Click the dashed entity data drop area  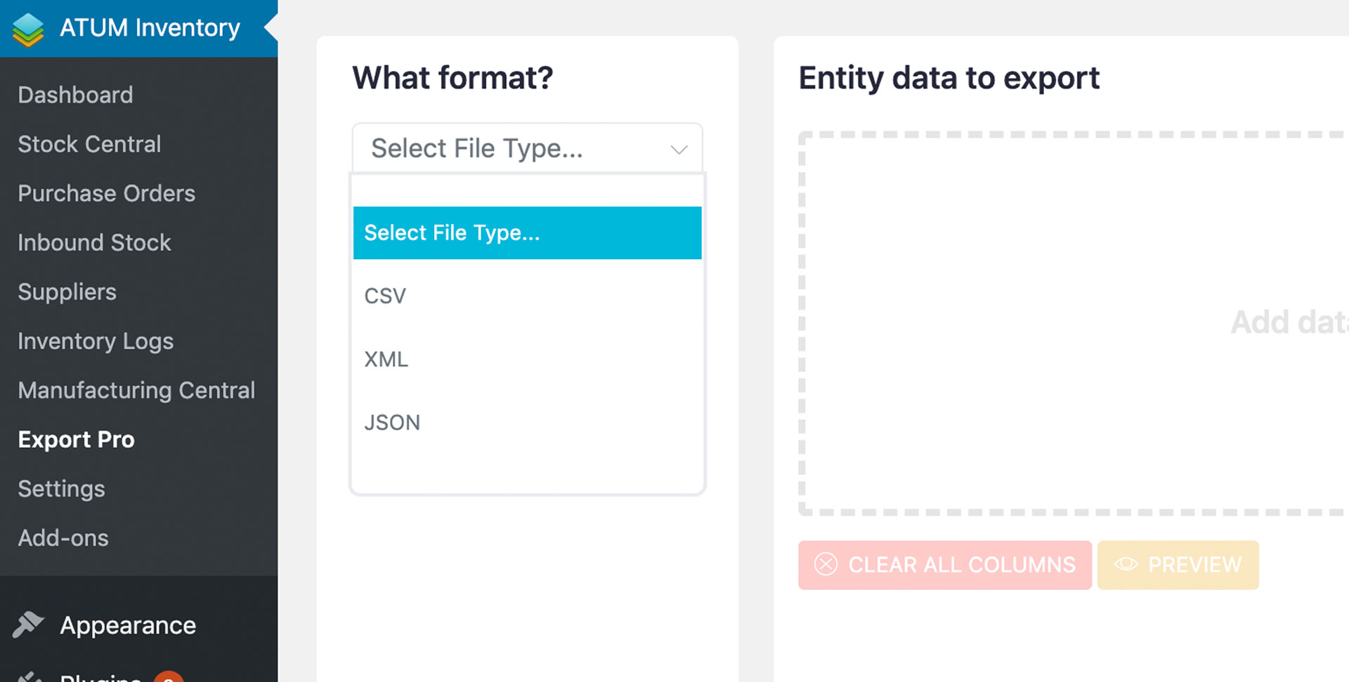1074,323
